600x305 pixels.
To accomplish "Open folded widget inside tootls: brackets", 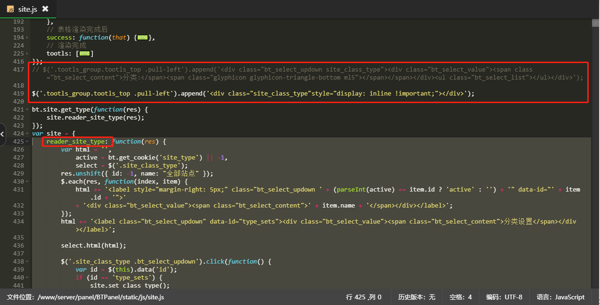I will pyautogui.click(x=85, y=54).
